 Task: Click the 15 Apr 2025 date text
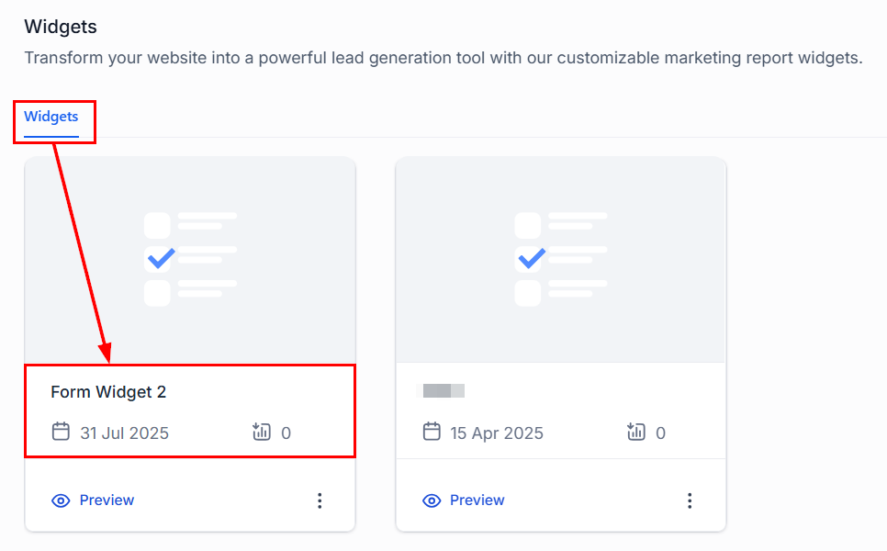coord(497,433)
